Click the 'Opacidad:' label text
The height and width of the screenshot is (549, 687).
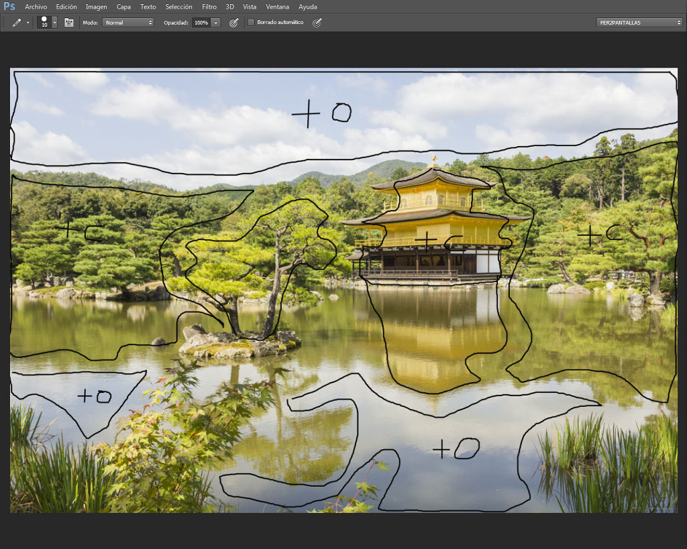(176, 23)
